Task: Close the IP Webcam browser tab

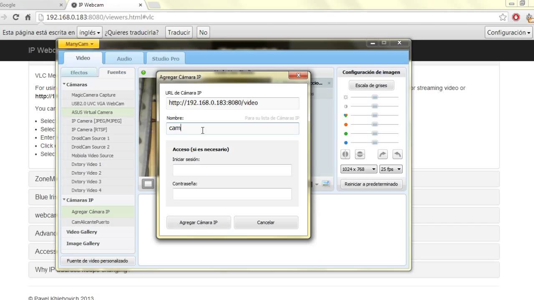Action: point(141,5)
